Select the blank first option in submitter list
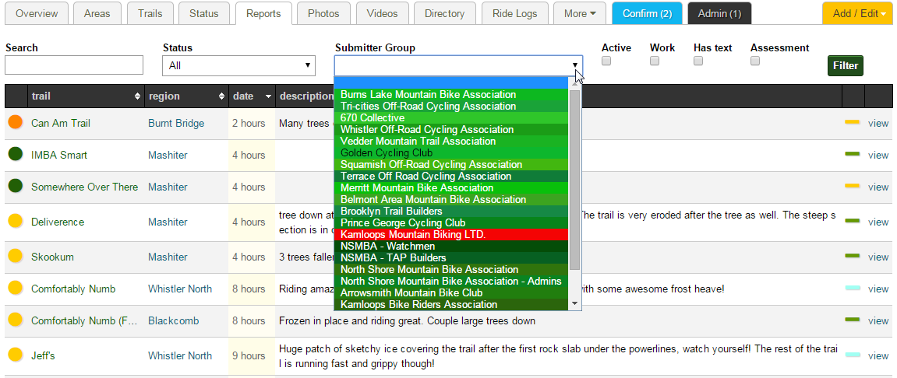Screen dimensions: 897x378 pyautogui.click(x=451, y=82)
